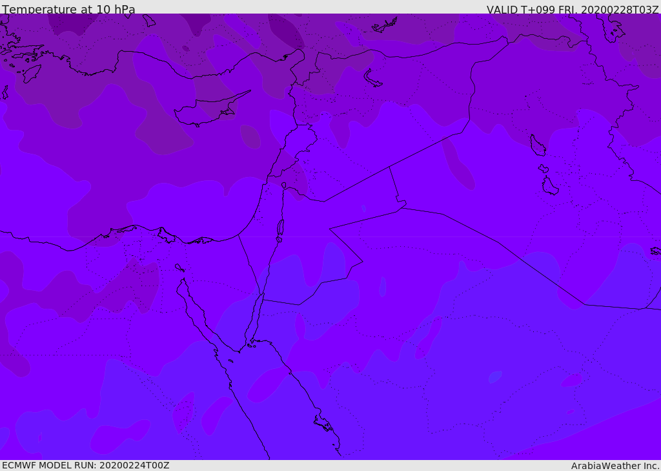
Task: Click the 'Temperature at 10 hPa' title text
Action: 68,9
